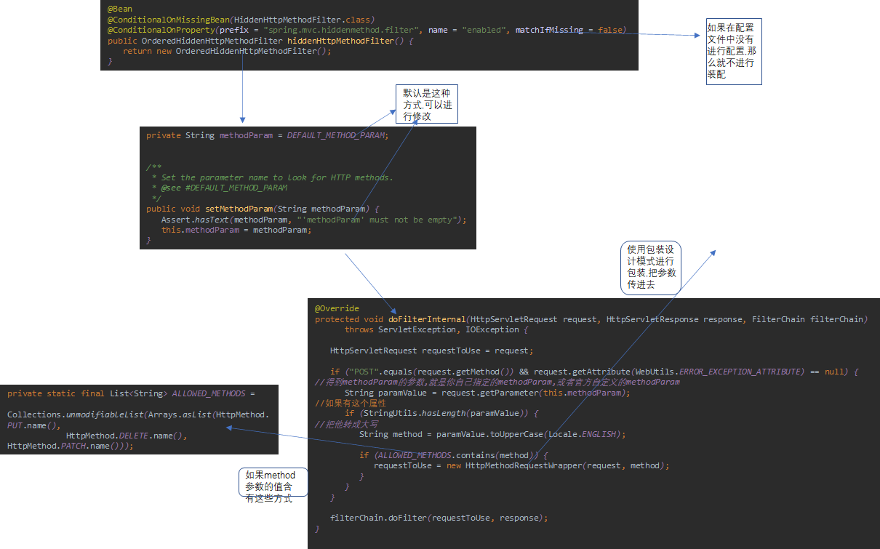This screenshot has height=549, width=880.
Task: Click the @Bean annotation in top code block
Action: 120,8
